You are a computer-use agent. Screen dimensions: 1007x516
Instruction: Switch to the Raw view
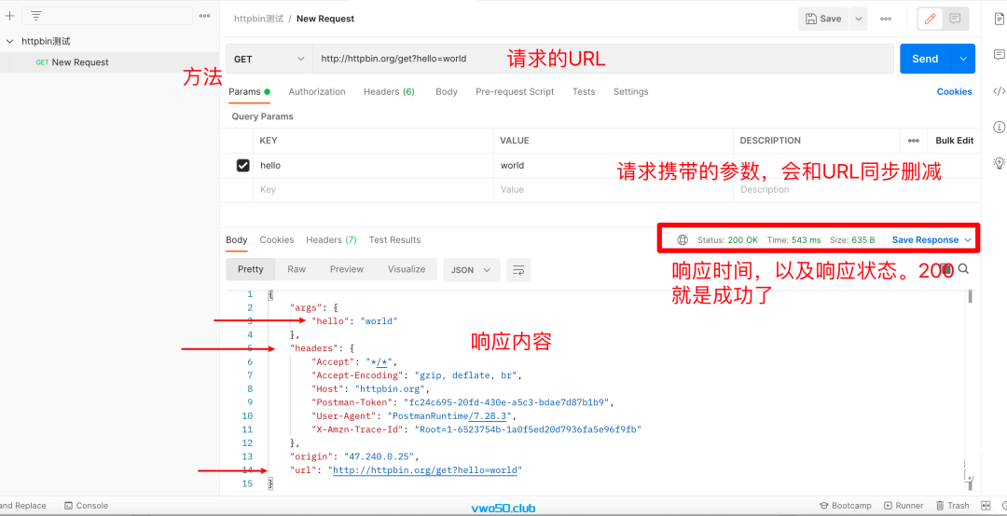(297, 269)
